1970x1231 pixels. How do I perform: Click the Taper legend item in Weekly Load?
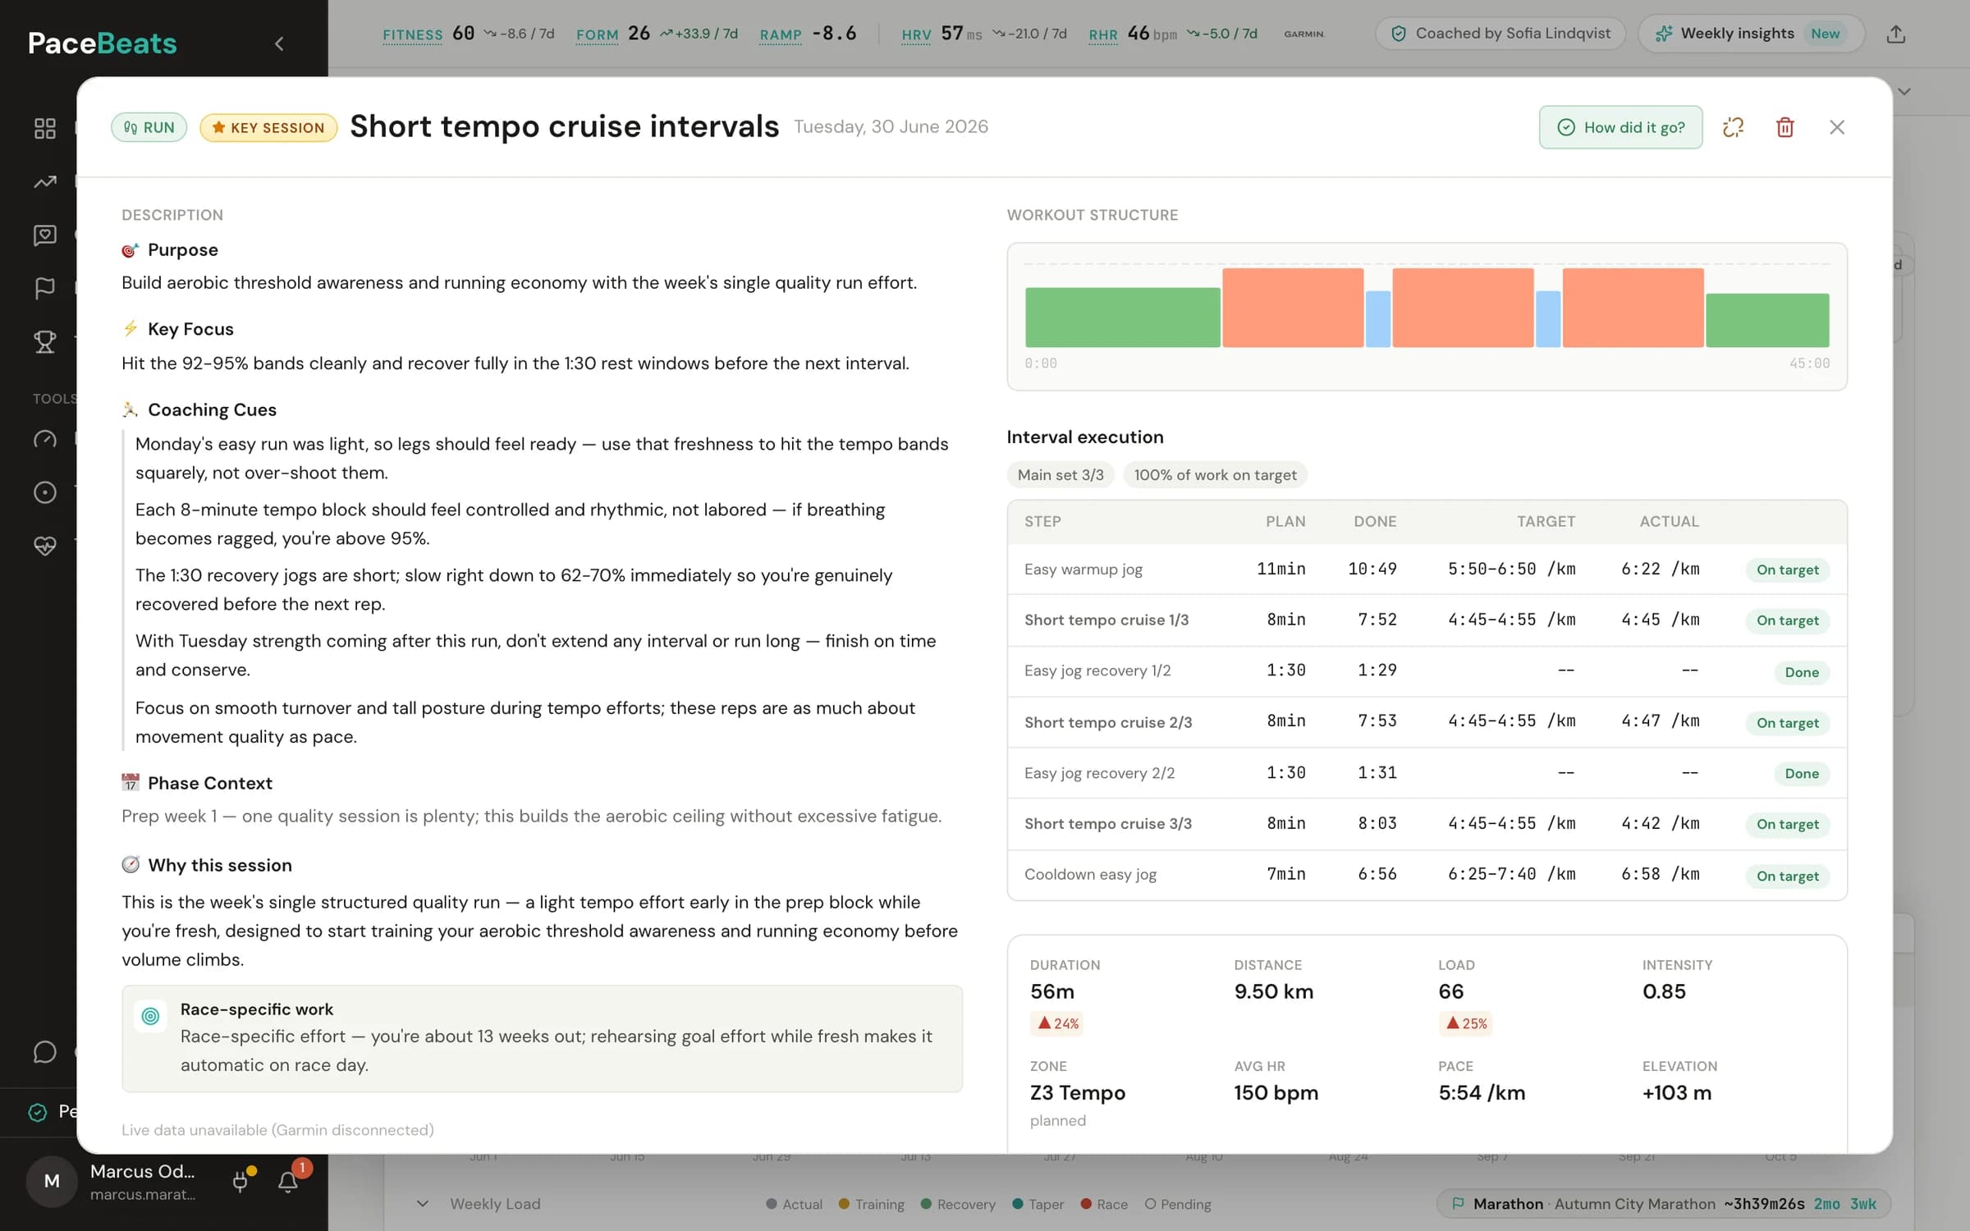1038,1204
